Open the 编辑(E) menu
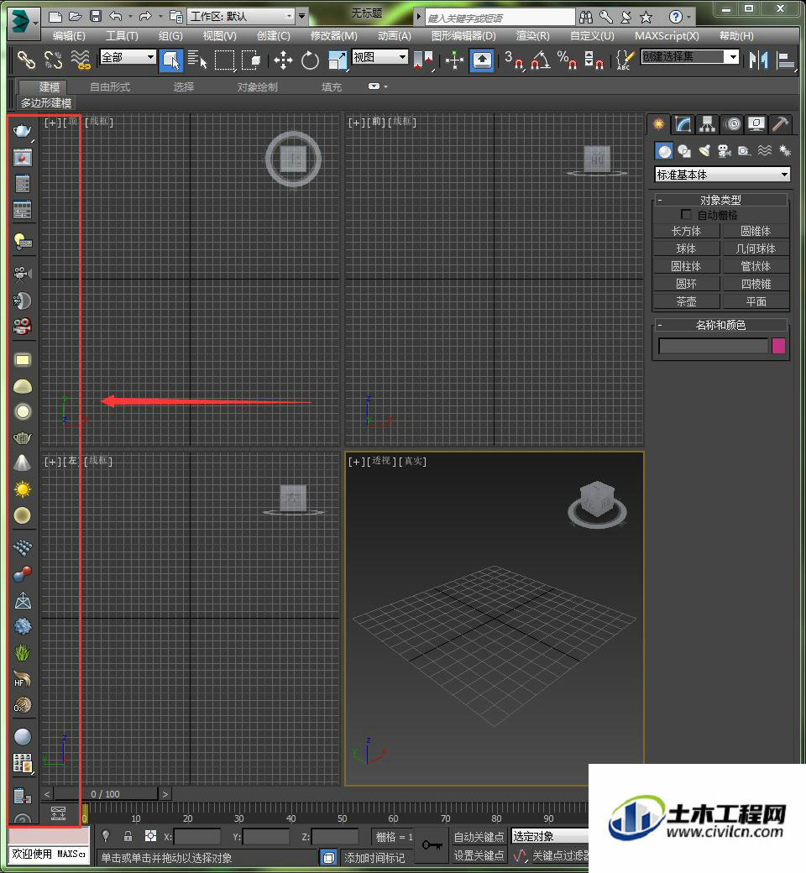806x873 pixels. click(69, 36)
